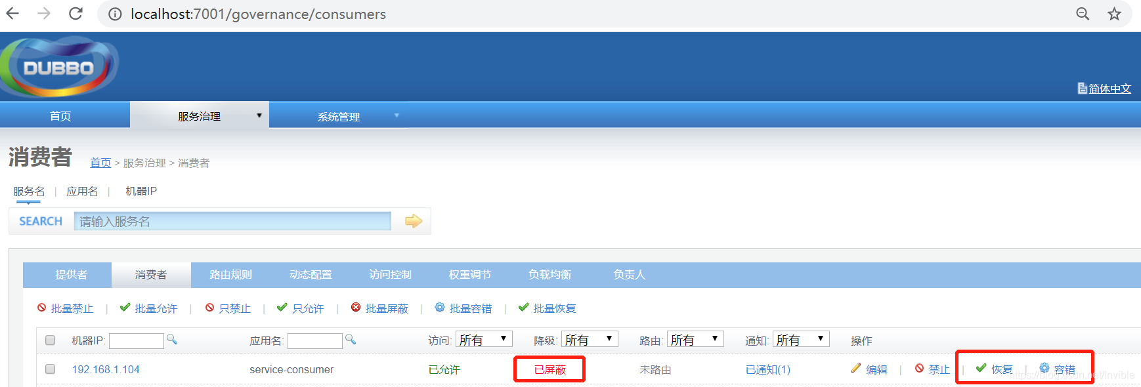Viewport: 1141px width, 387px height.
Task: Select the 服务名 search mode
Action: pos(29,191)
